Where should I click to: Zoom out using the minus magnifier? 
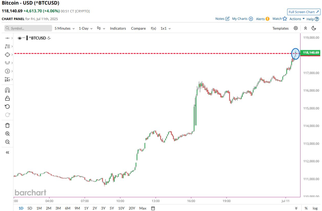coord(7,142)
